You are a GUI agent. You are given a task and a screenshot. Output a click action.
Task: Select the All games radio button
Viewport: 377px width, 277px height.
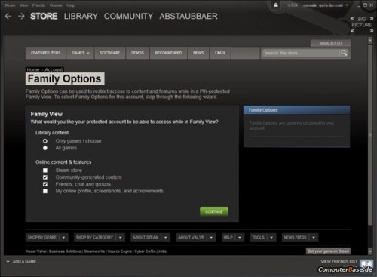[x=45, y=148]
